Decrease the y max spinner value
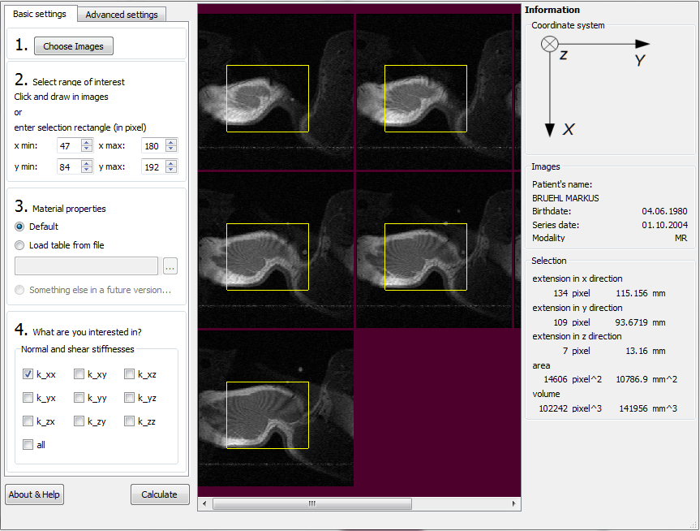Image resolution: width=700 pixels, height=531 pixels. [170, 170]
